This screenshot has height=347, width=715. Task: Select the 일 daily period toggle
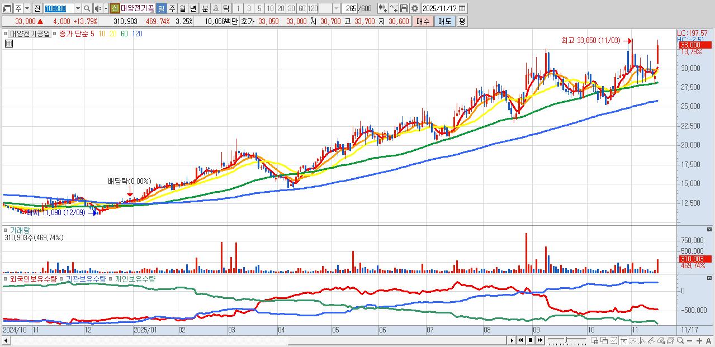pyautogui.click(x=161, y=8)
